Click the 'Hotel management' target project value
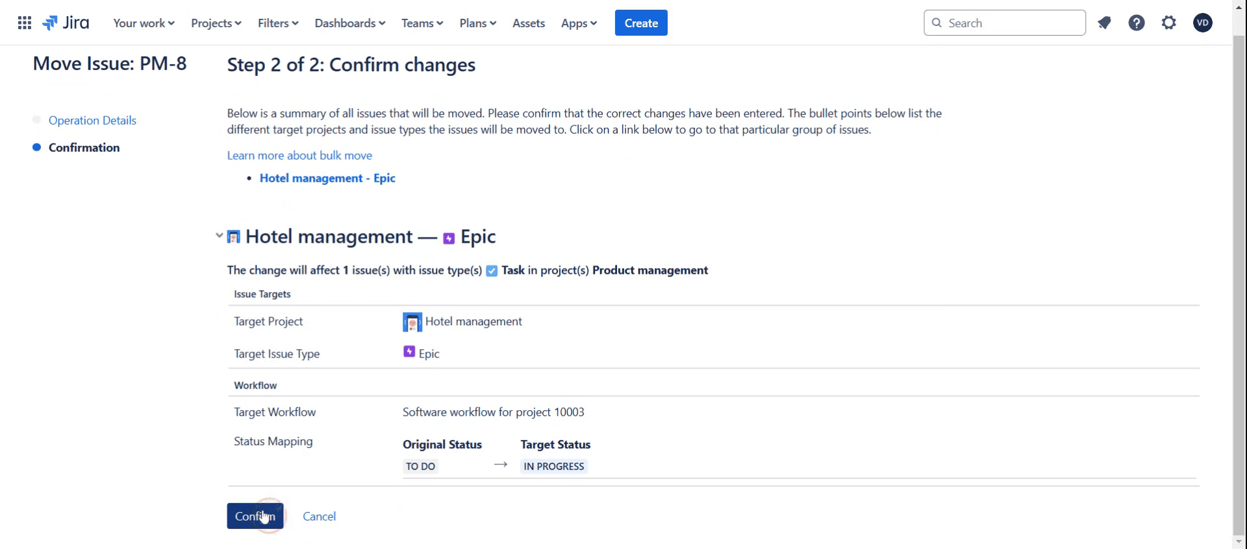This screenshot has width=1247, height=549. (x=473, y=322)
